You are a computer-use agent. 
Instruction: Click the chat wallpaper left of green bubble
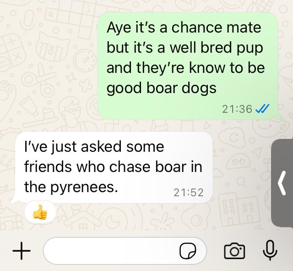point(49,66)
